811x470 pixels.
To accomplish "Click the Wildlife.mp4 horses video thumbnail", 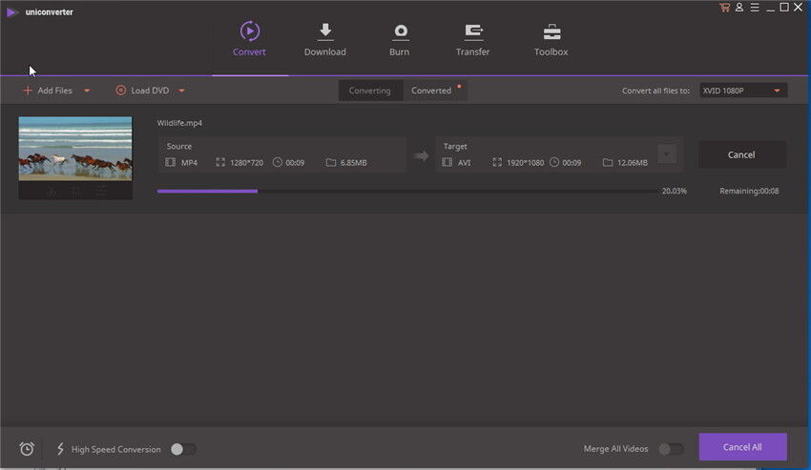I will (x=75, y=149).
